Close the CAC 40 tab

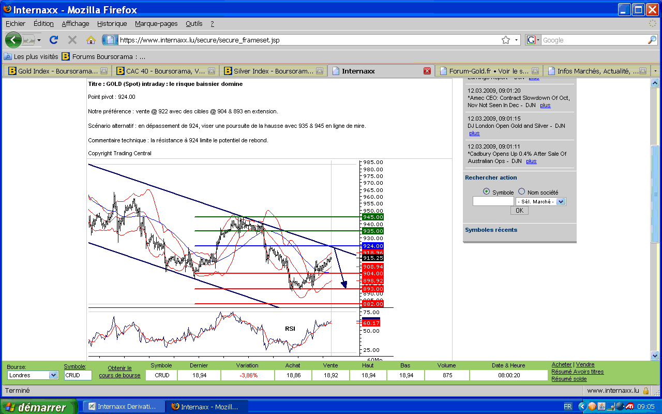click(x=212, y=71)
